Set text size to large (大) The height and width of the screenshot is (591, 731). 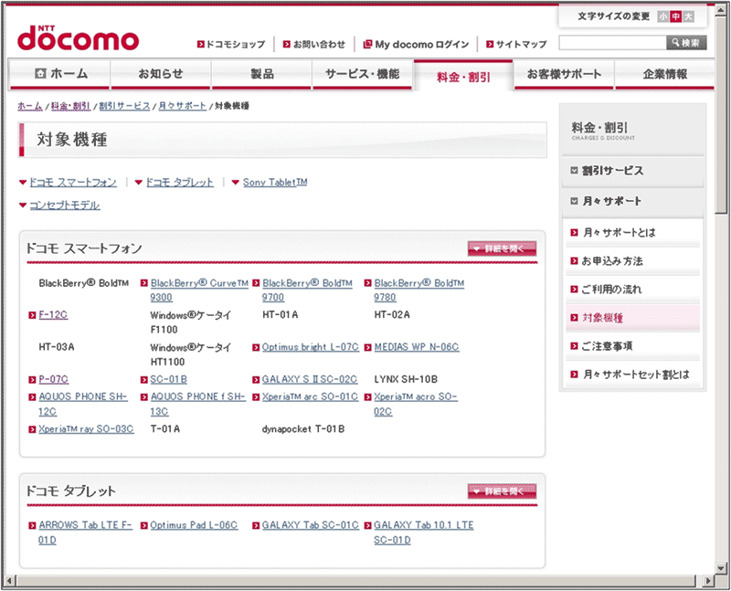(x=689, y=16)
